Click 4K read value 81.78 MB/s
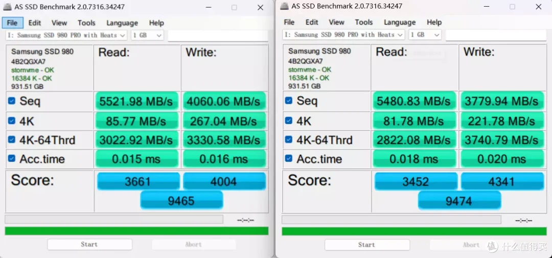The width and height of the screenshot is (552, 258). pyautogui.click(x=415, y=121)
